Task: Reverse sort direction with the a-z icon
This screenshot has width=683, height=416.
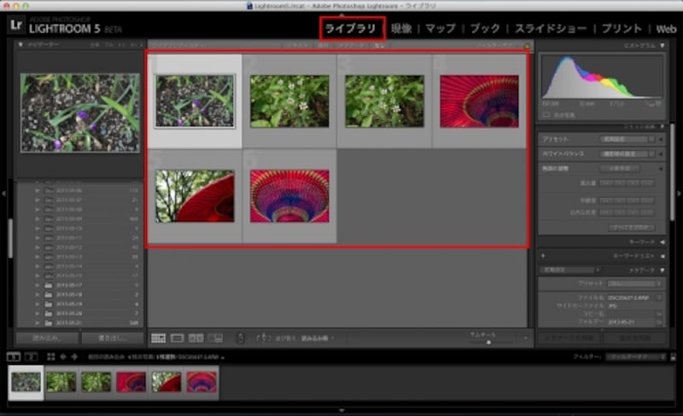Action: click(x=263, y=338)
